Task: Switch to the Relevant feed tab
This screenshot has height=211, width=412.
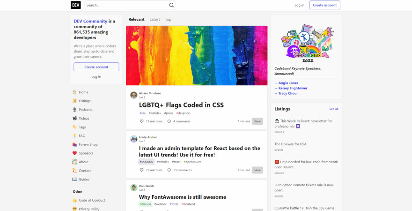Action: tap(136, 20)
